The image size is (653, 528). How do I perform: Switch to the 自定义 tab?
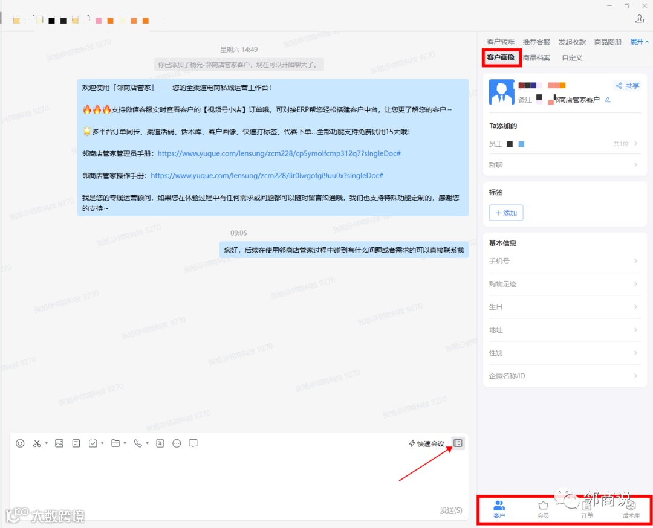tap(572, 57)
